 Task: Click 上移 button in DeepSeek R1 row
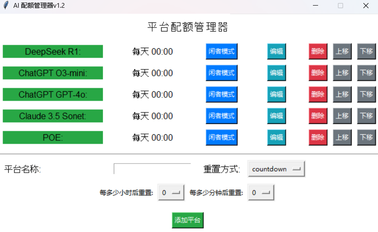pos(342,51)
